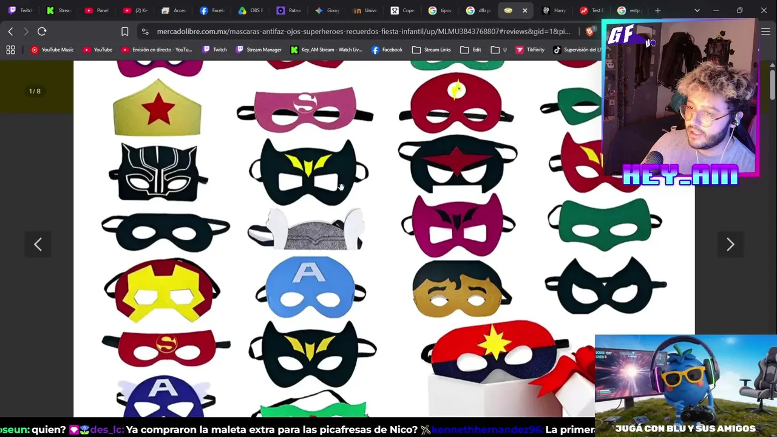The width and height of the screenshot is (777, 437).
Task: Expand the tab search dropdown
Action: point(697,10)
